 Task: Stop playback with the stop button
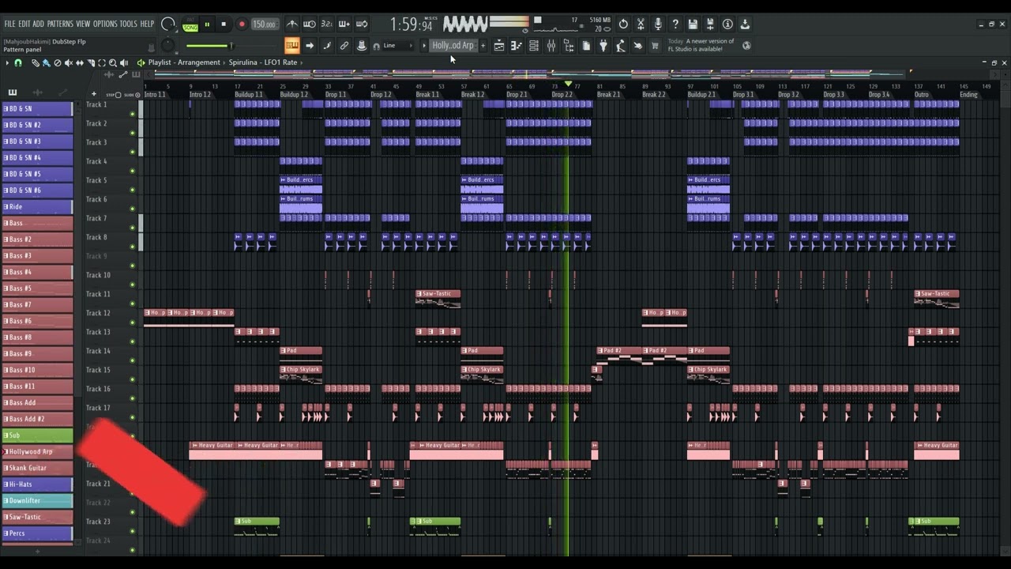point(224,24)
